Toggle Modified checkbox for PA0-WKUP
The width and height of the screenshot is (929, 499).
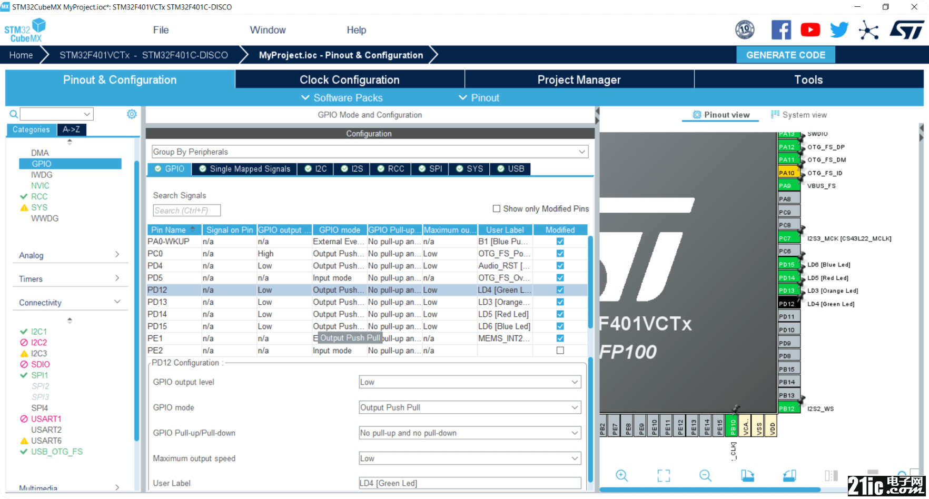pos(560,242)
